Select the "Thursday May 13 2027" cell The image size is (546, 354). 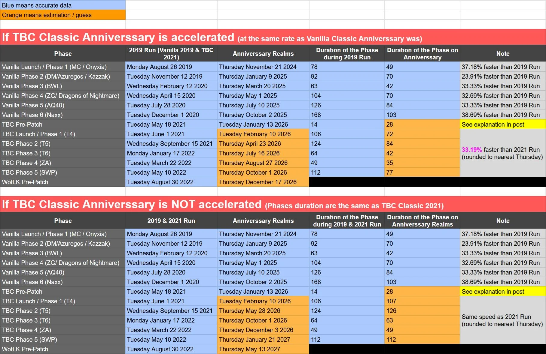[263, 349]
